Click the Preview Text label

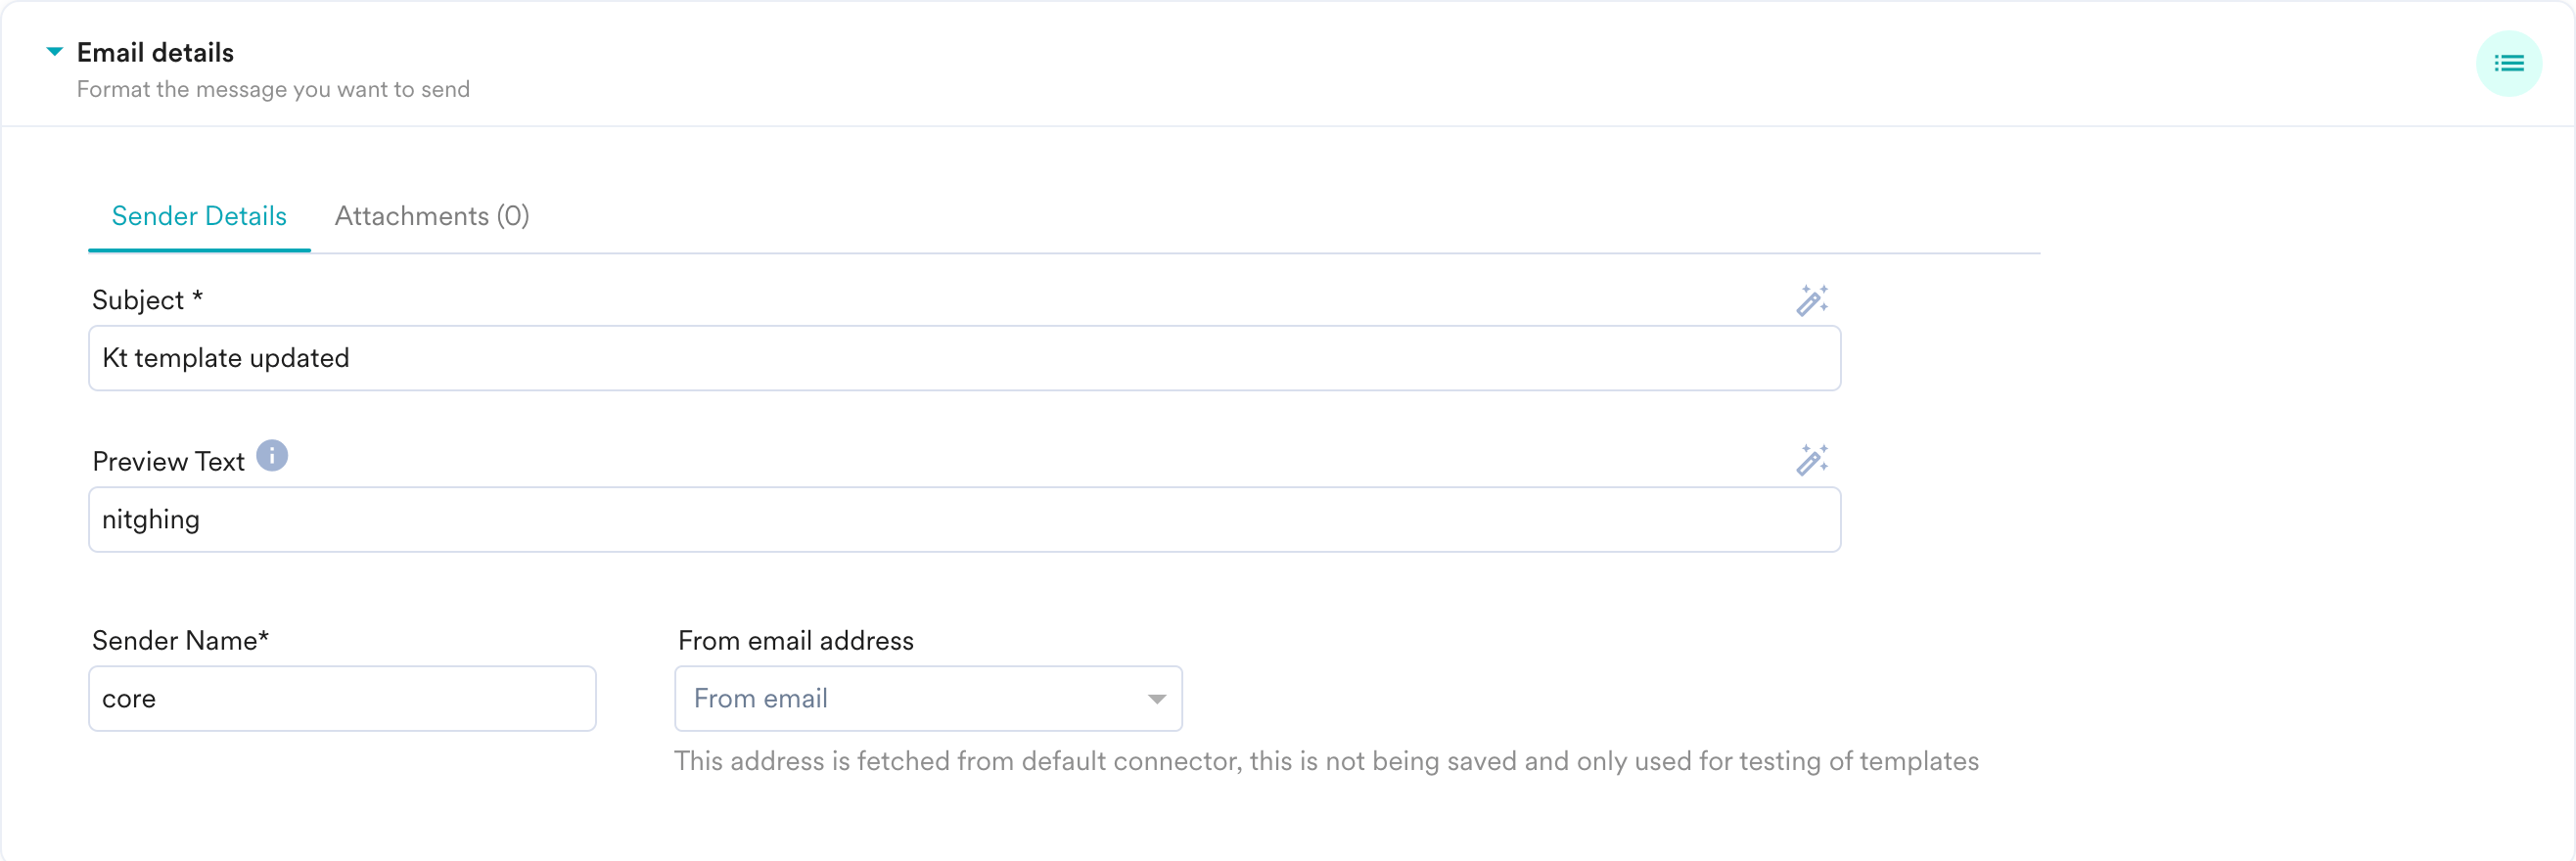(168, 461)
